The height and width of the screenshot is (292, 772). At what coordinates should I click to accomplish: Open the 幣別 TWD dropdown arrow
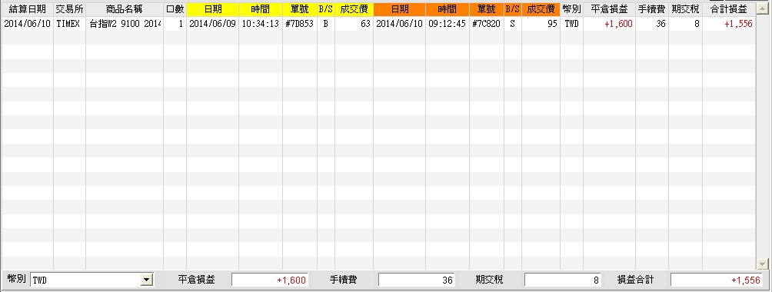coord(146,280)
